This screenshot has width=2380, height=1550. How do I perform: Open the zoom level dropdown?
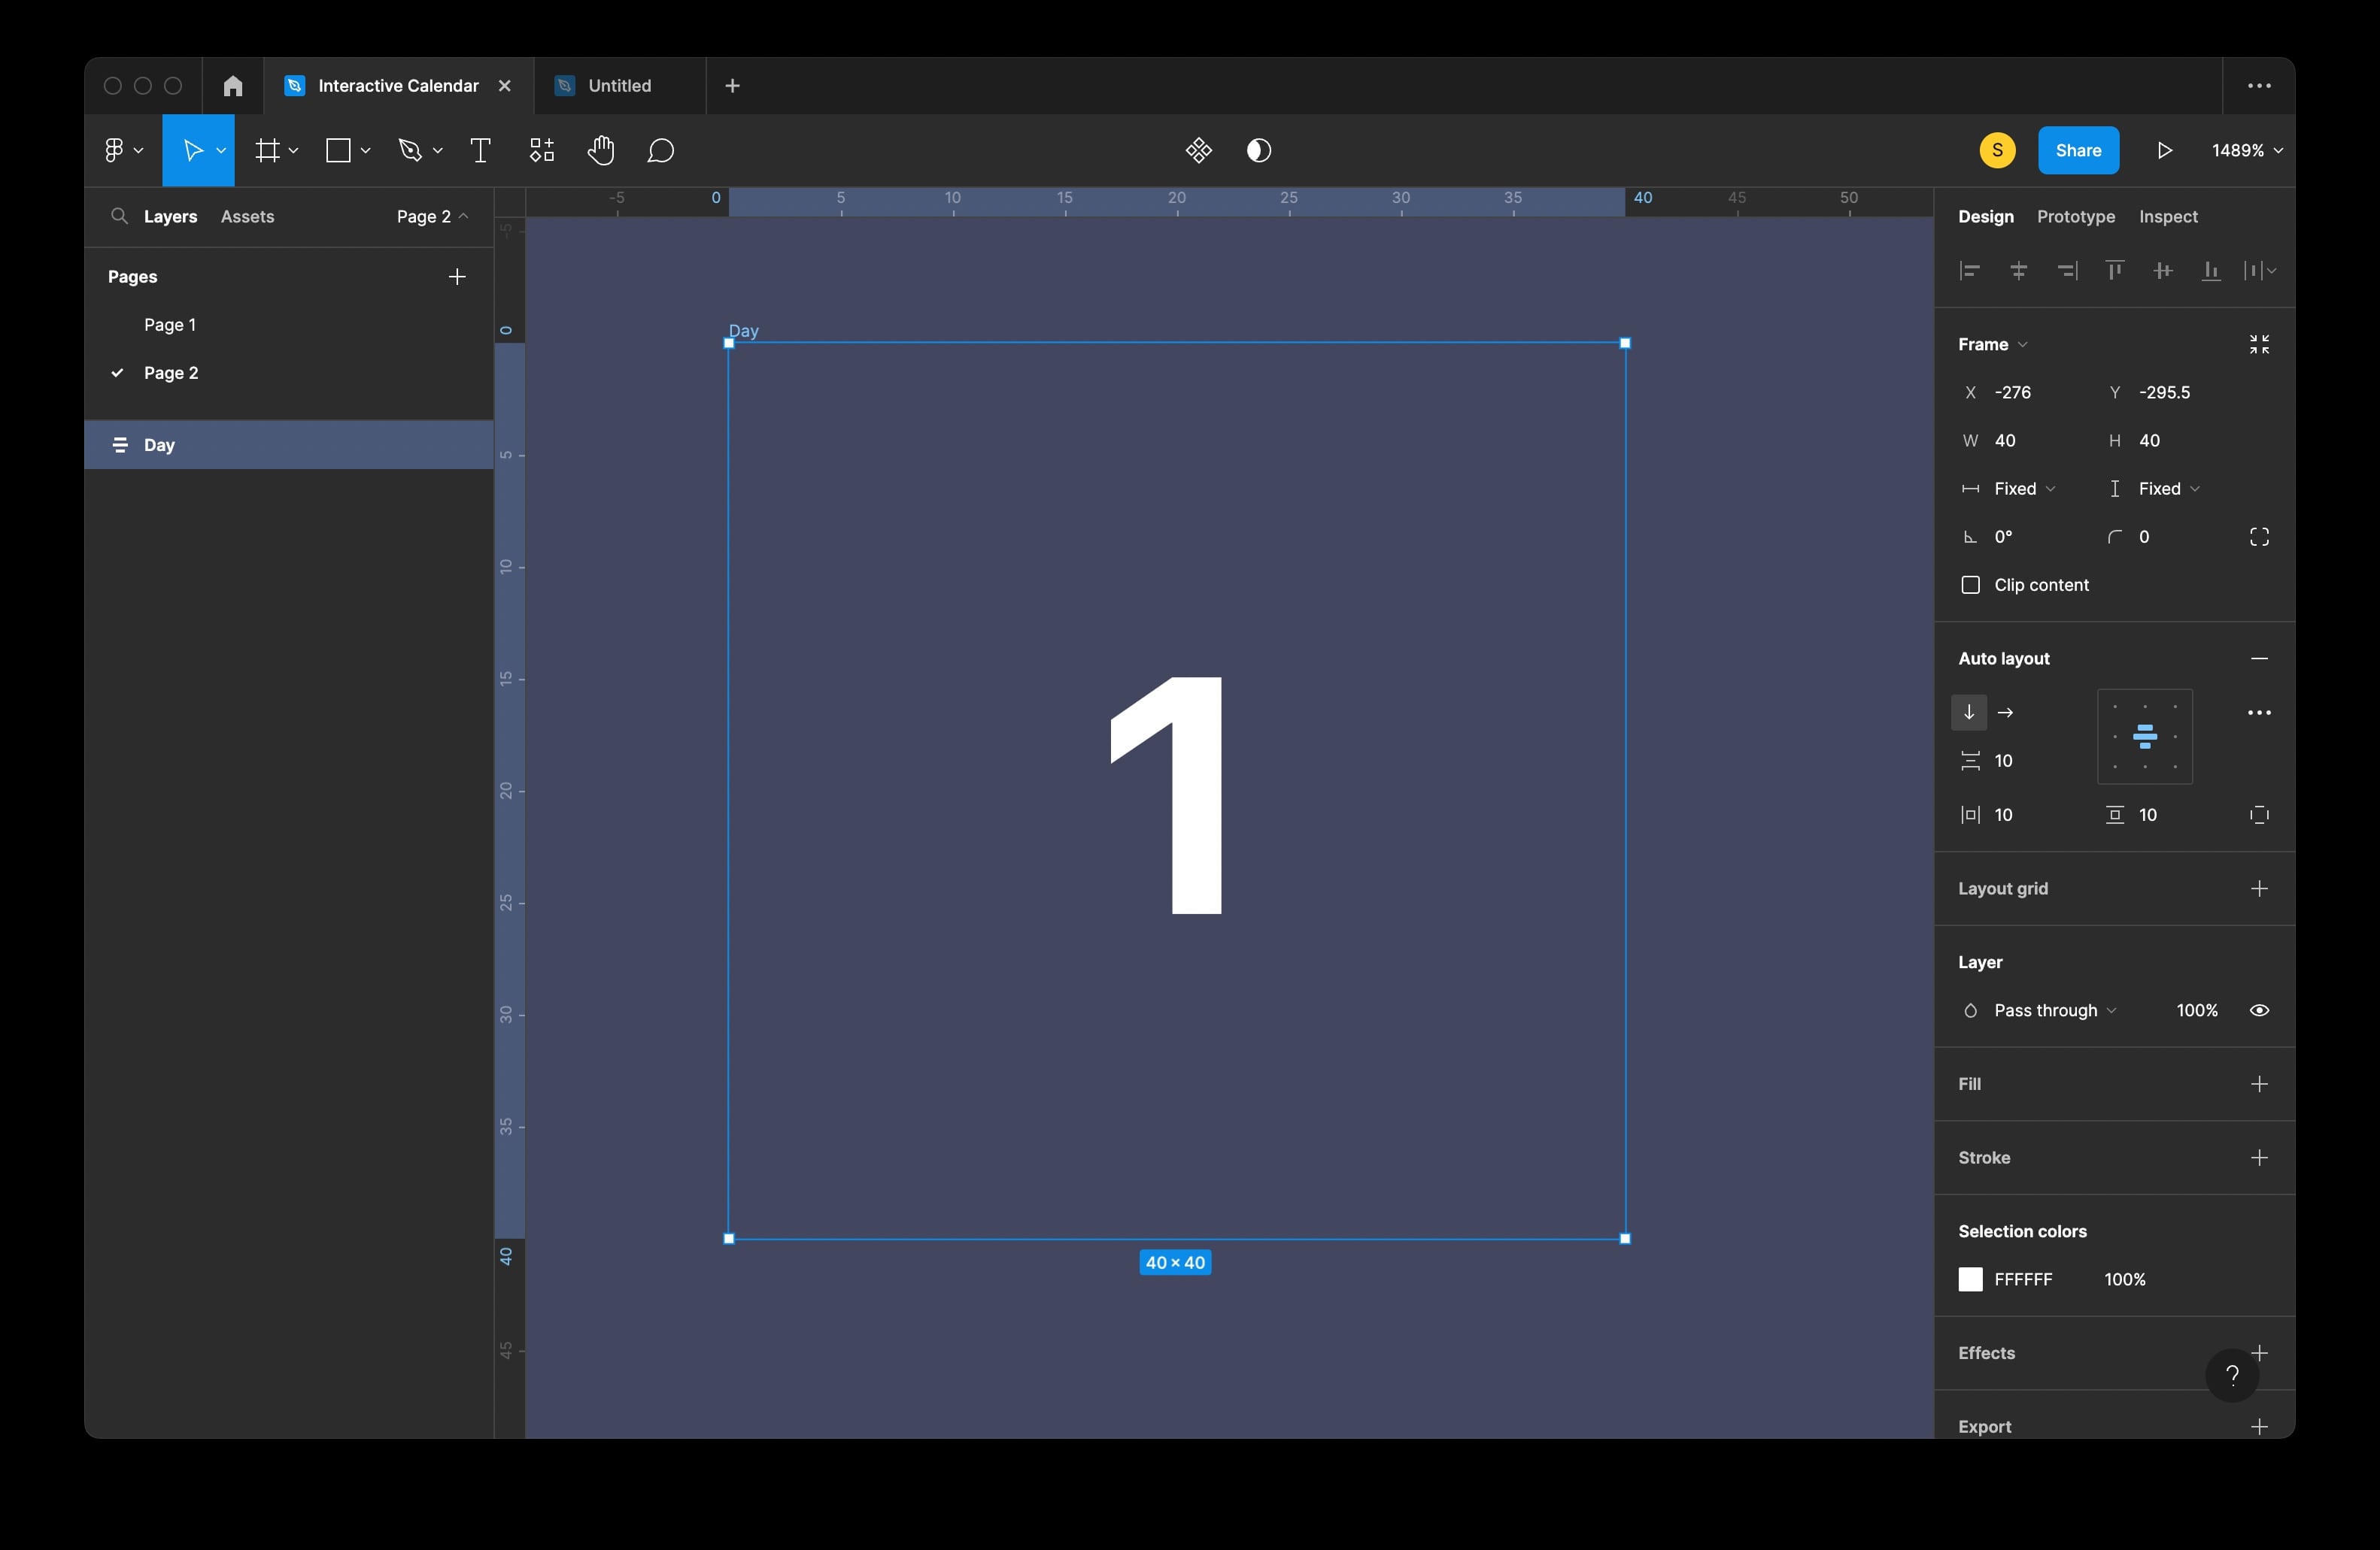click(x=2246, y=151)
